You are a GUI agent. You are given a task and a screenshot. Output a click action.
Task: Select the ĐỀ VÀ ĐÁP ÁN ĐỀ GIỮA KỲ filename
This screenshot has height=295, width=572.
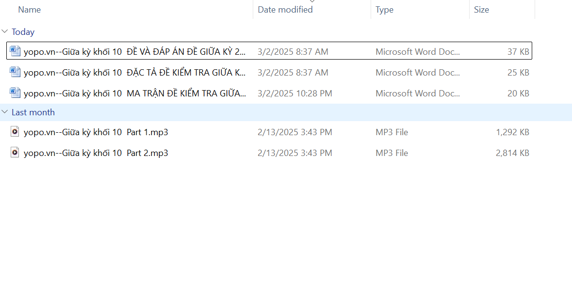tap(135, 52)
